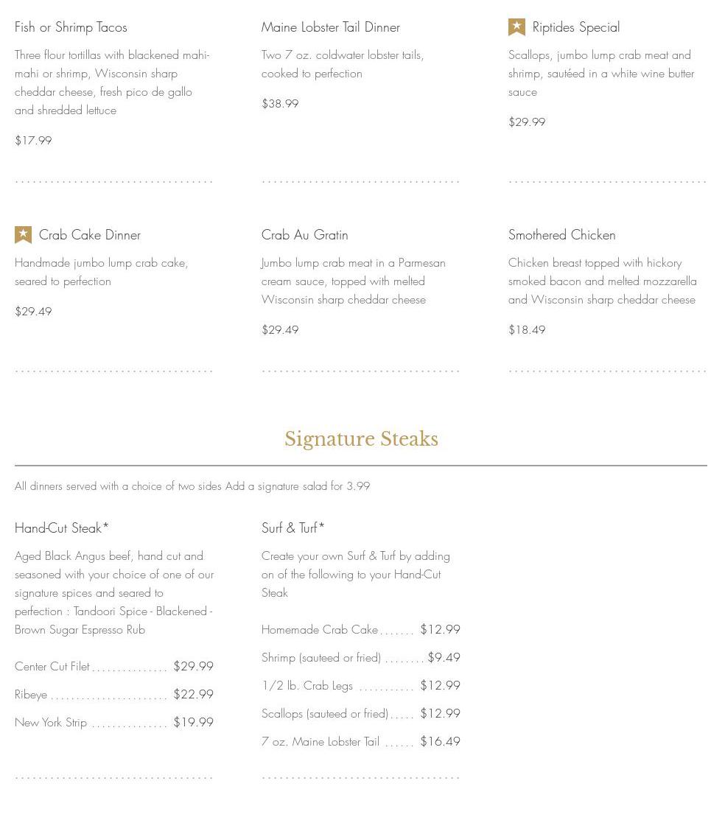Viewport: 711px width, 820px height.
Task: Click the star badge beside Crab Cake Dinner
Action: click(x=23, y=235)
